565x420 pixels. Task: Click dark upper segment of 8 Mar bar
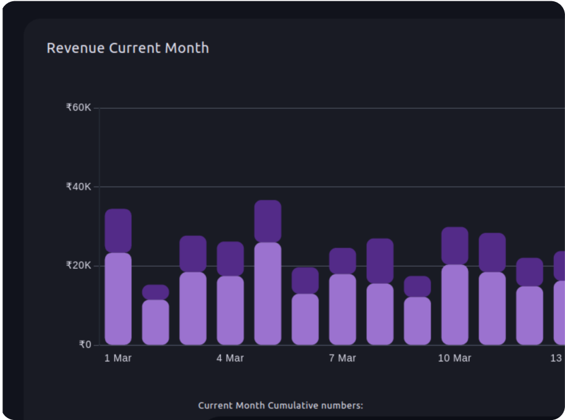click(380, 261)
